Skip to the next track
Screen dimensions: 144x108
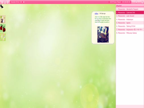pos(8,2)
